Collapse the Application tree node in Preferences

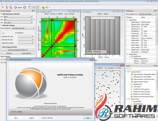[x=127, y=20]
